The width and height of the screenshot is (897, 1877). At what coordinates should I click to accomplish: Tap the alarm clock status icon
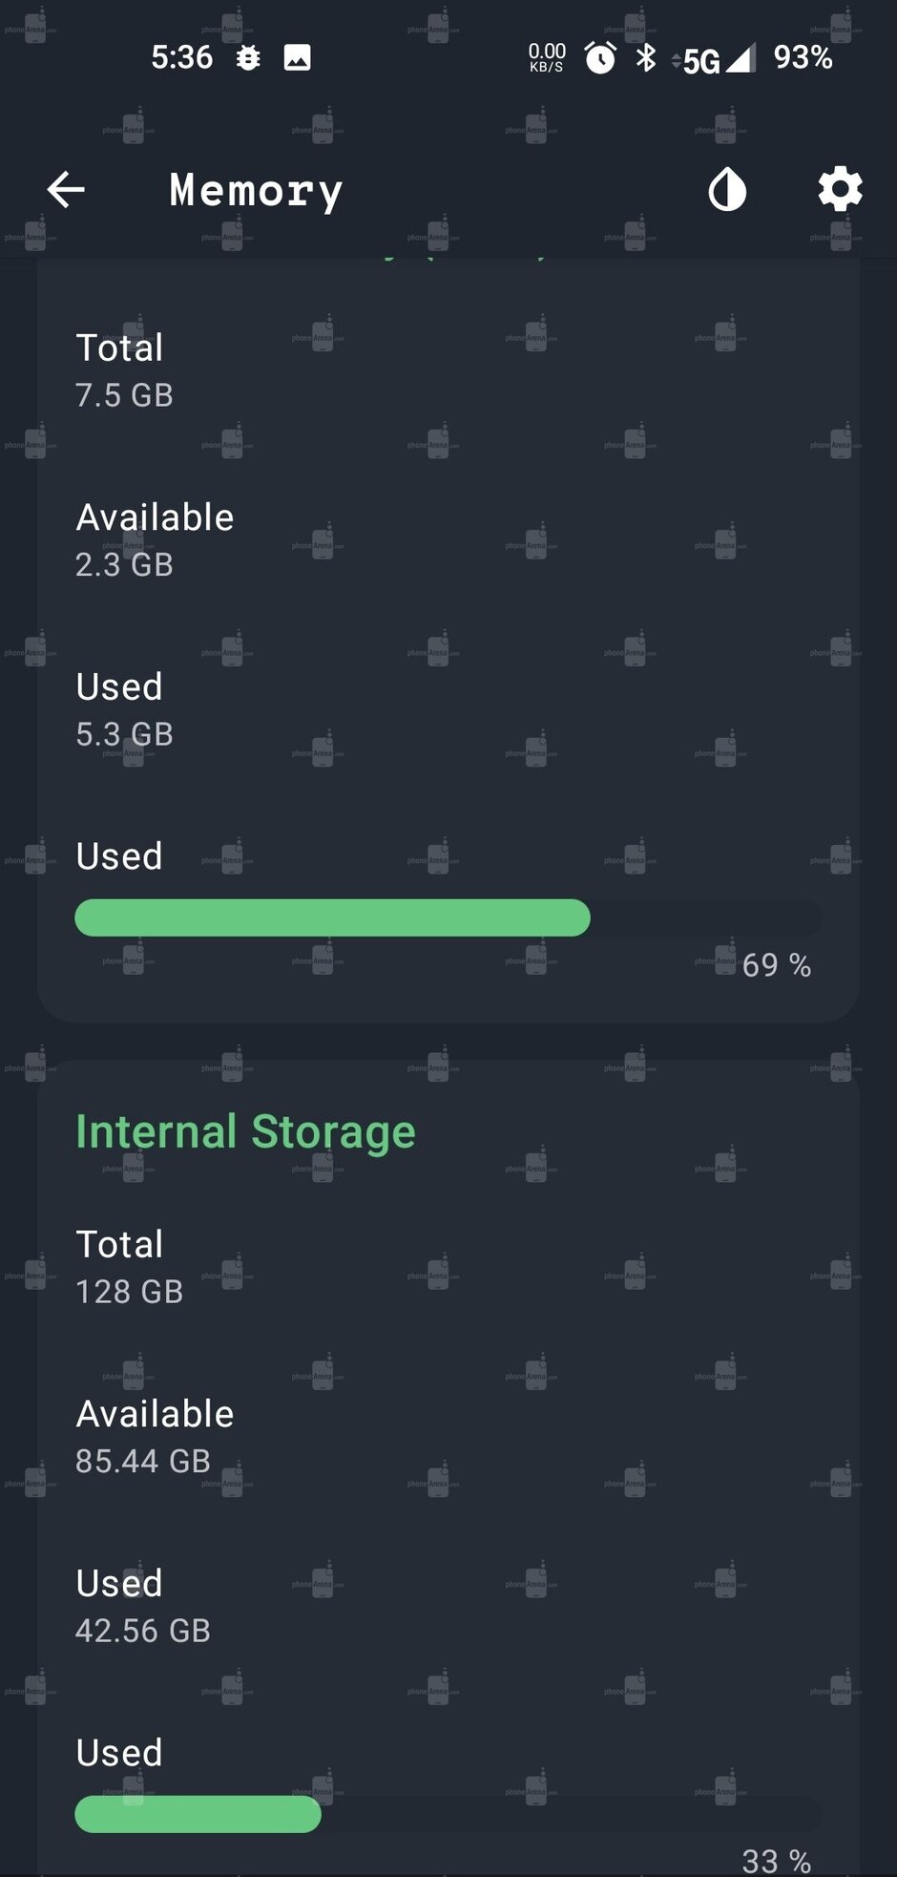(600, 58)
